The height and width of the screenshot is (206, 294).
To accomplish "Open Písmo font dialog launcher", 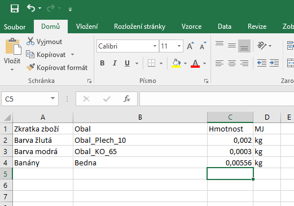I will pos(206,81).
